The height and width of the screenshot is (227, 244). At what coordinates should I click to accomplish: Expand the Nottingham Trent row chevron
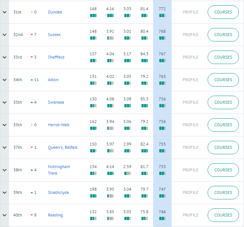pyautogui.click(x=4, y=170)
